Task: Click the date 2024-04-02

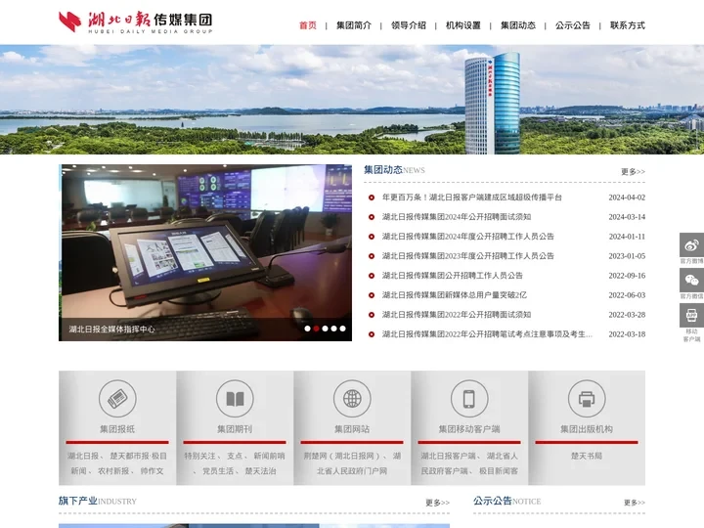Action: [x=627, y=198]
